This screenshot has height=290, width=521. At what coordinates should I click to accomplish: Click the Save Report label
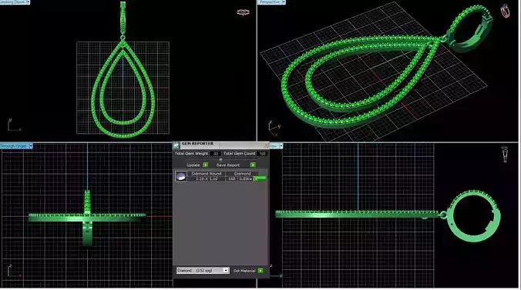tap(228, 165)
